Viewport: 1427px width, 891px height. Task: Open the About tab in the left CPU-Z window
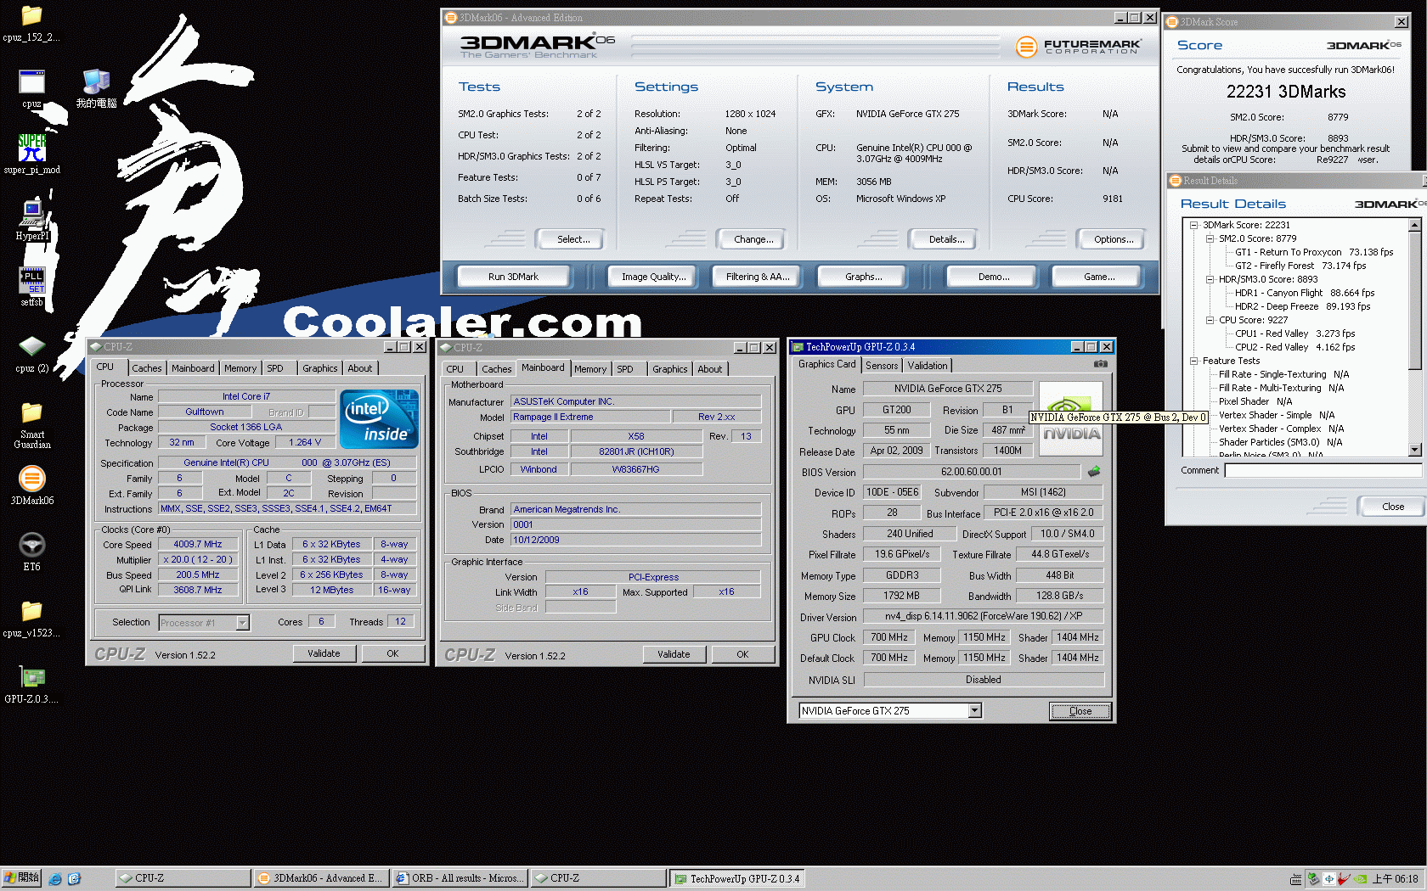coord(359,368)
